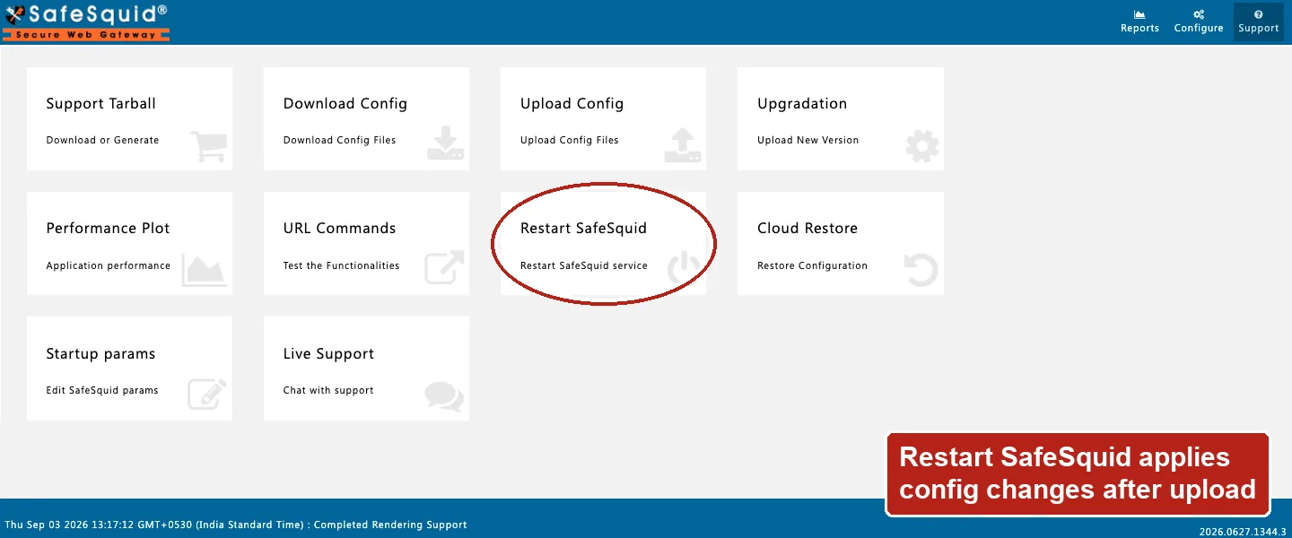Click the area chart icon in Performance Plot
This screenshot has width=1292, height=538.
point(205,270)
